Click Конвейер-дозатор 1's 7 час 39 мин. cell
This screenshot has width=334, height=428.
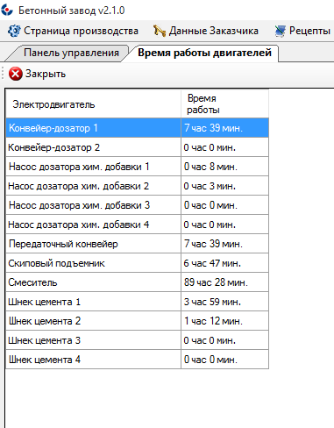click(224, 128)
